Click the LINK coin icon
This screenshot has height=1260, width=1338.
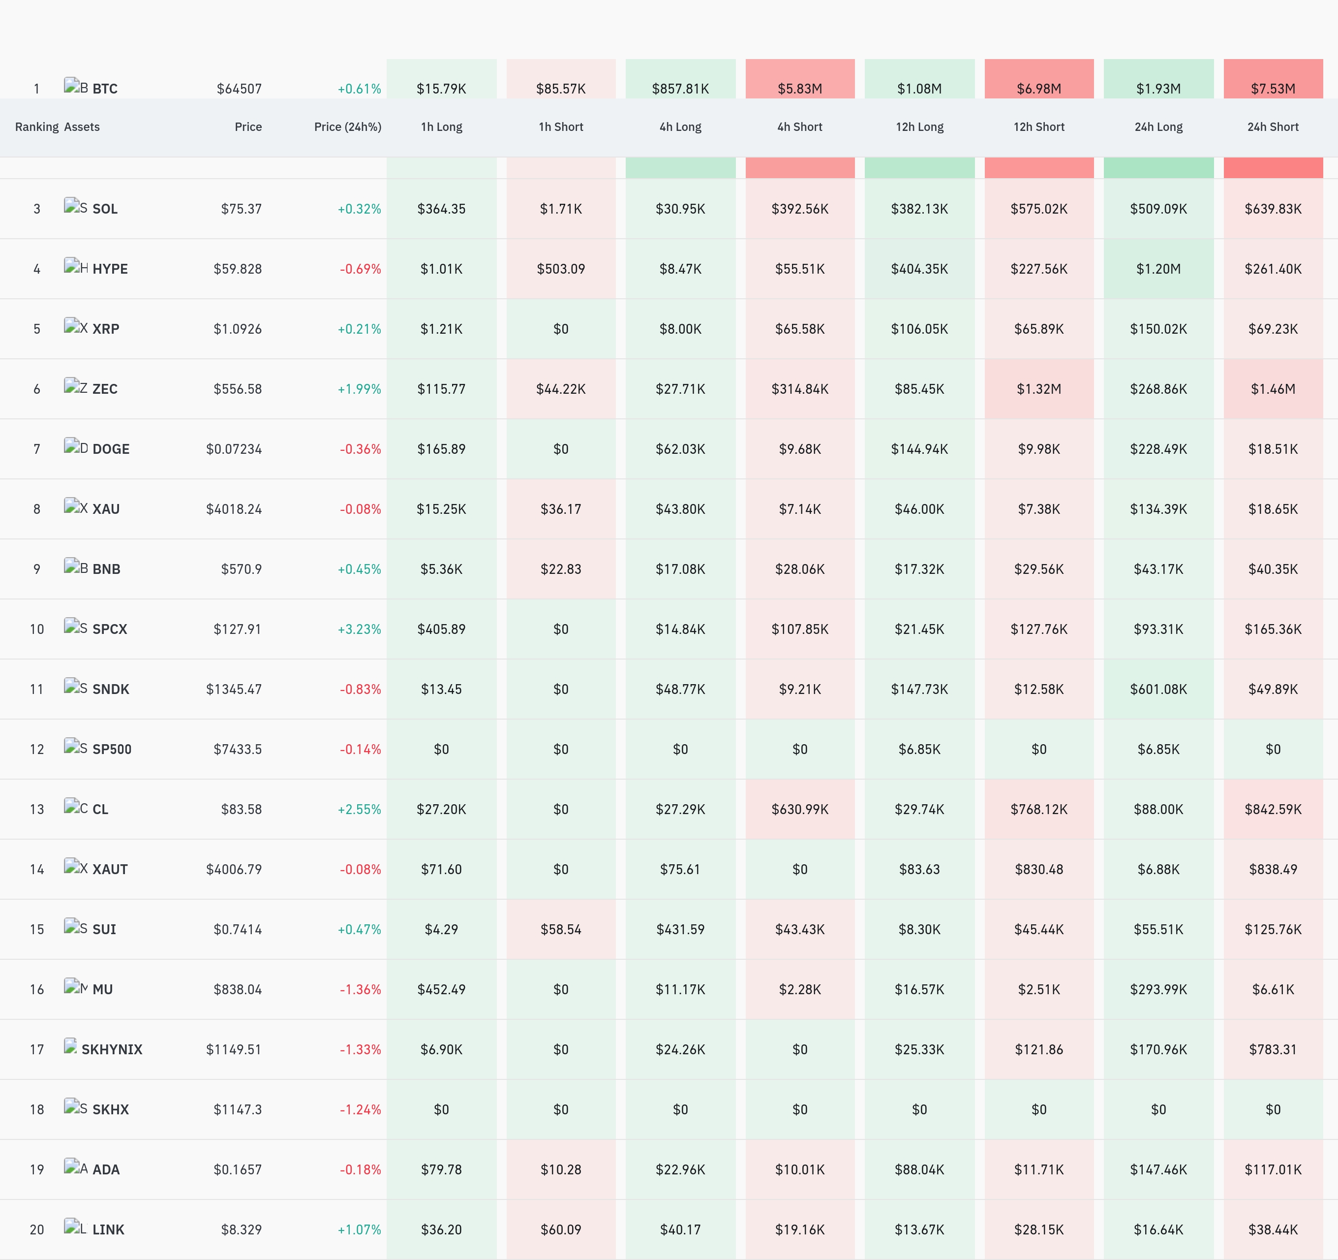[x=75, y=1227]
